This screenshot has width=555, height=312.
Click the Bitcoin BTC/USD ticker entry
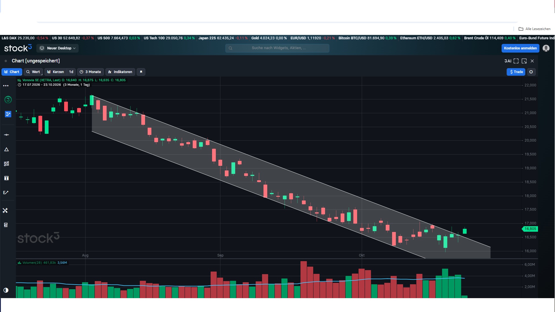pos(367,38)
